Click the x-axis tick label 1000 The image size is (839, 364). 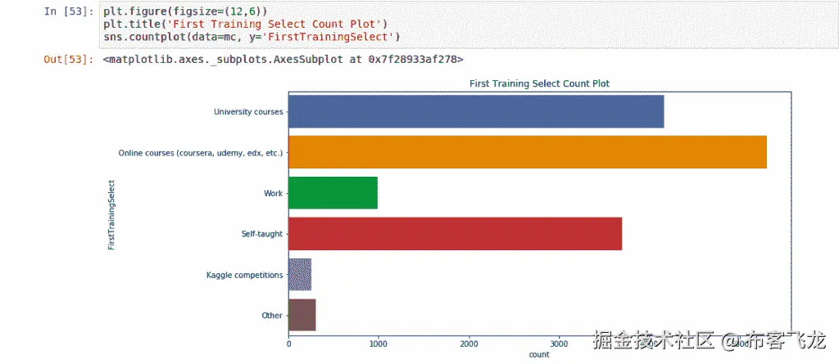(x=379, y=344)
